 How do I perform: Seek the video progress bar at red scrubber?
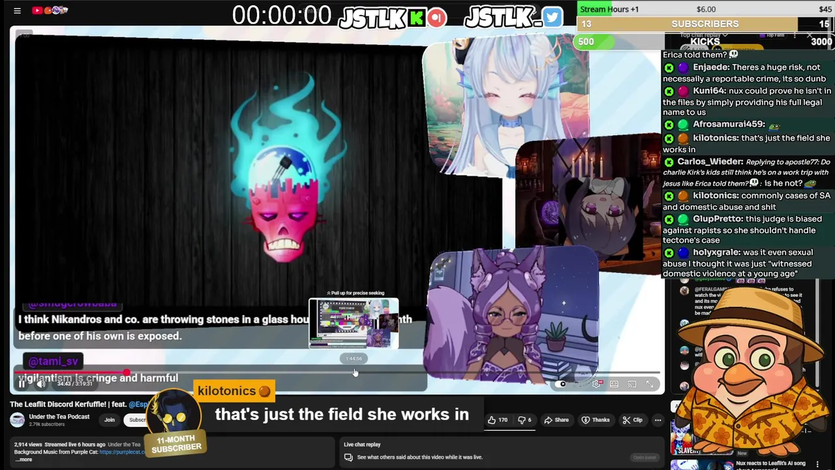[126, 373]
